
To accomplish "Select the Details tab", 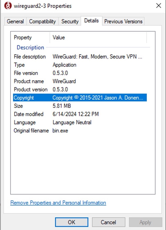I will click(x=92, y=21).
